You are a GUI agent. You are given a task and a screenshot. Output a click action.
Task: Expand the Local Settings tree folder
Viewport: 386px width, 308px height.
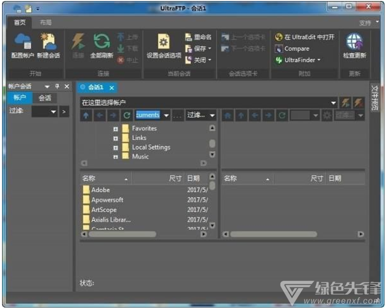pyautogui.click(x=115, y=148)
